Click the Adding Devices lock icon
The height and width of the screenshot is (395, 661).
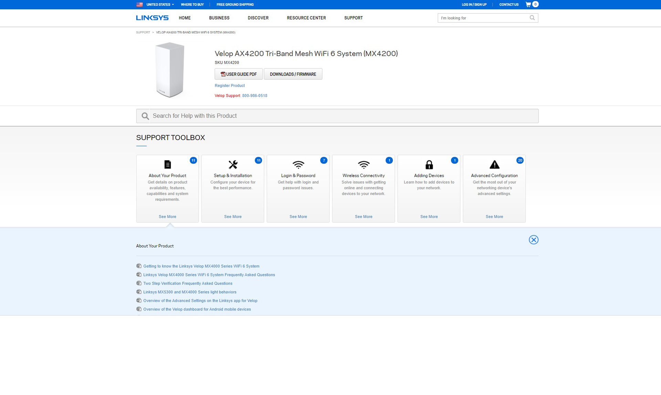[429, 164]
